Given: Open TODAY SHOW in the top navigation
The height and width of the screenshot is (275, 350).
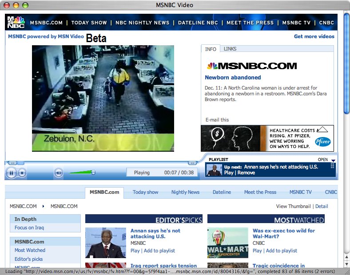Looking at the screenshot, I should [x=89, y=23].
